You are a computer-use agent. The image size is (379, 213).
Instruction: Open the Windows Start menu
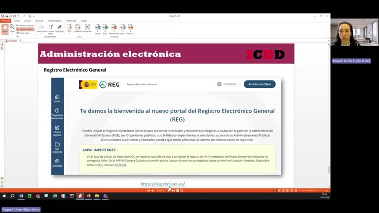point(4,196)
